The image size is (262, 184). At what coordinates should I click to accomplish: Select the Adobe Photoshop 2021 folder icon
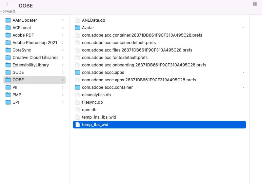tap(8, 43)
